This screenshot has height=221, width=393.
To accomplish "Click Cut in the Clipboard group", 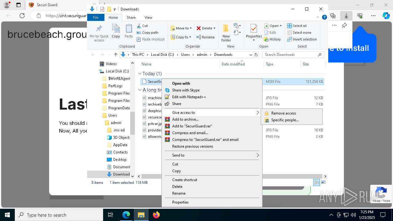I will tap(142, 26).
